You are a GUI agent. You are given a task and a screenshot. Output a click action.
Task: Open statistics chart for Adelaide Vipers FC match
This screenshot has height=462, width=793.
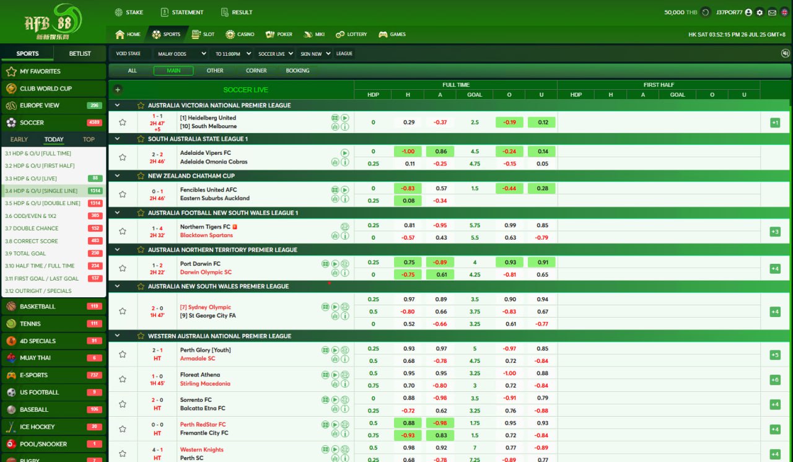(335, 162)
